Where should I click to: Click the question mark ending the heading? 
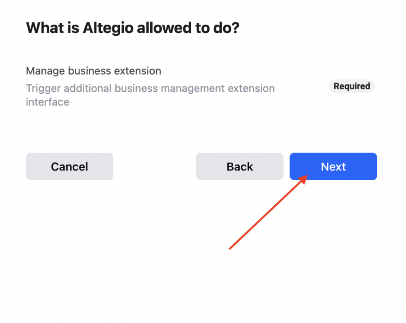[236, 28]
